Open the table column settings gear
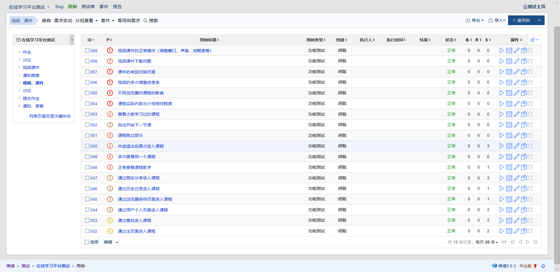 click(534, 40)
